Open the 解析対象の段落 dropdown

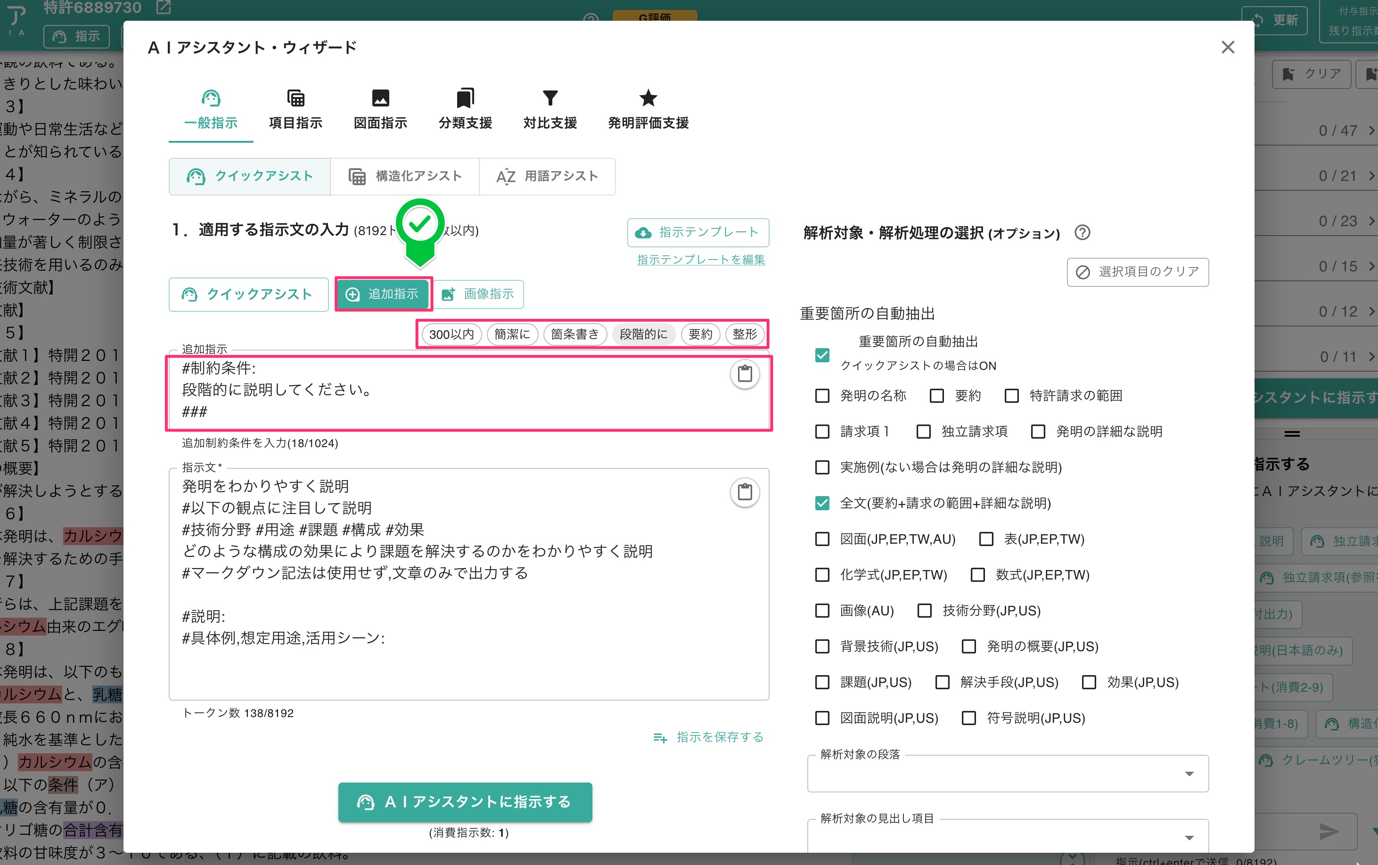click(1008, 774)
